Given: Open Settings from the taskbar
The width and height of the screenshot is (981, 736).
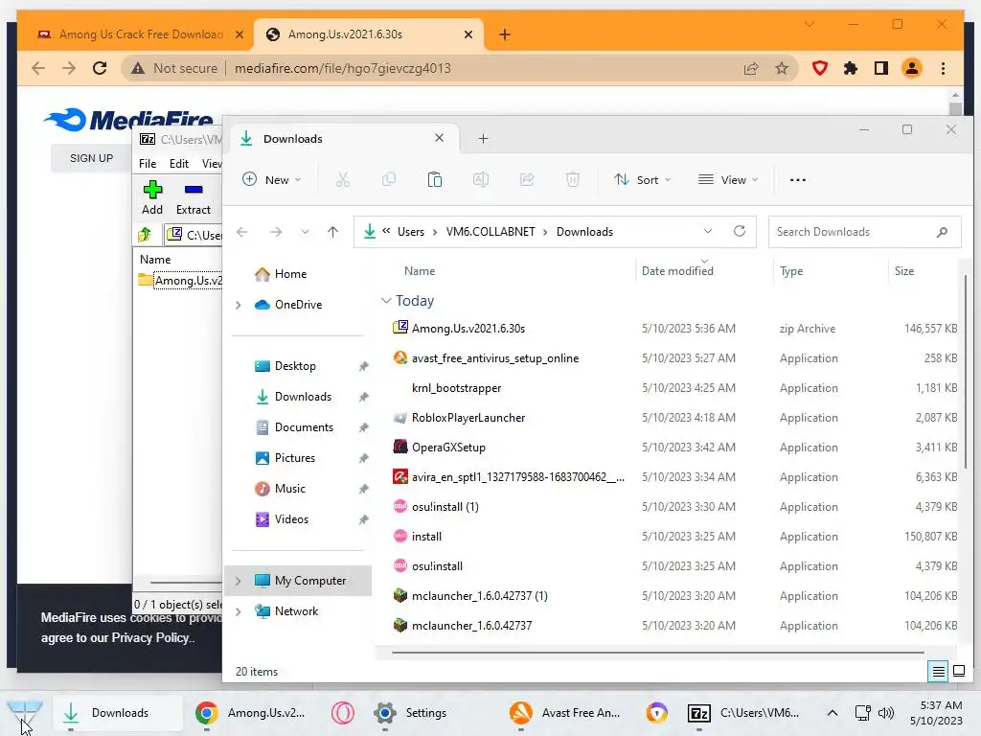Looking at the screenshot, I should (410, 713).
